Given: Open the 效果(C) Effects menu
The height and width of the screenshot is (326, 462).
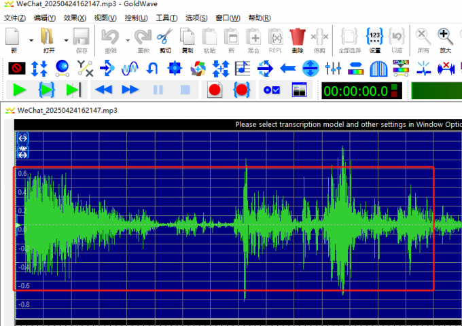Looking at the screenshot, I should [75, 18].
